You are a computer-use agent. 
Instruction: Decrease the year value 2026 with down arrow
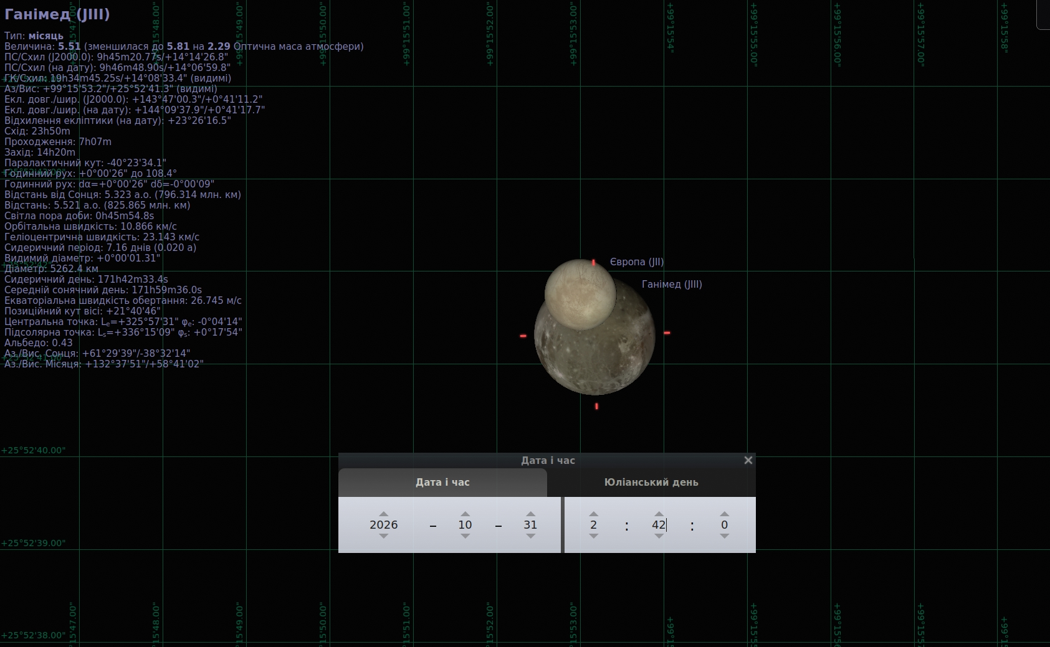coord(383,536)
